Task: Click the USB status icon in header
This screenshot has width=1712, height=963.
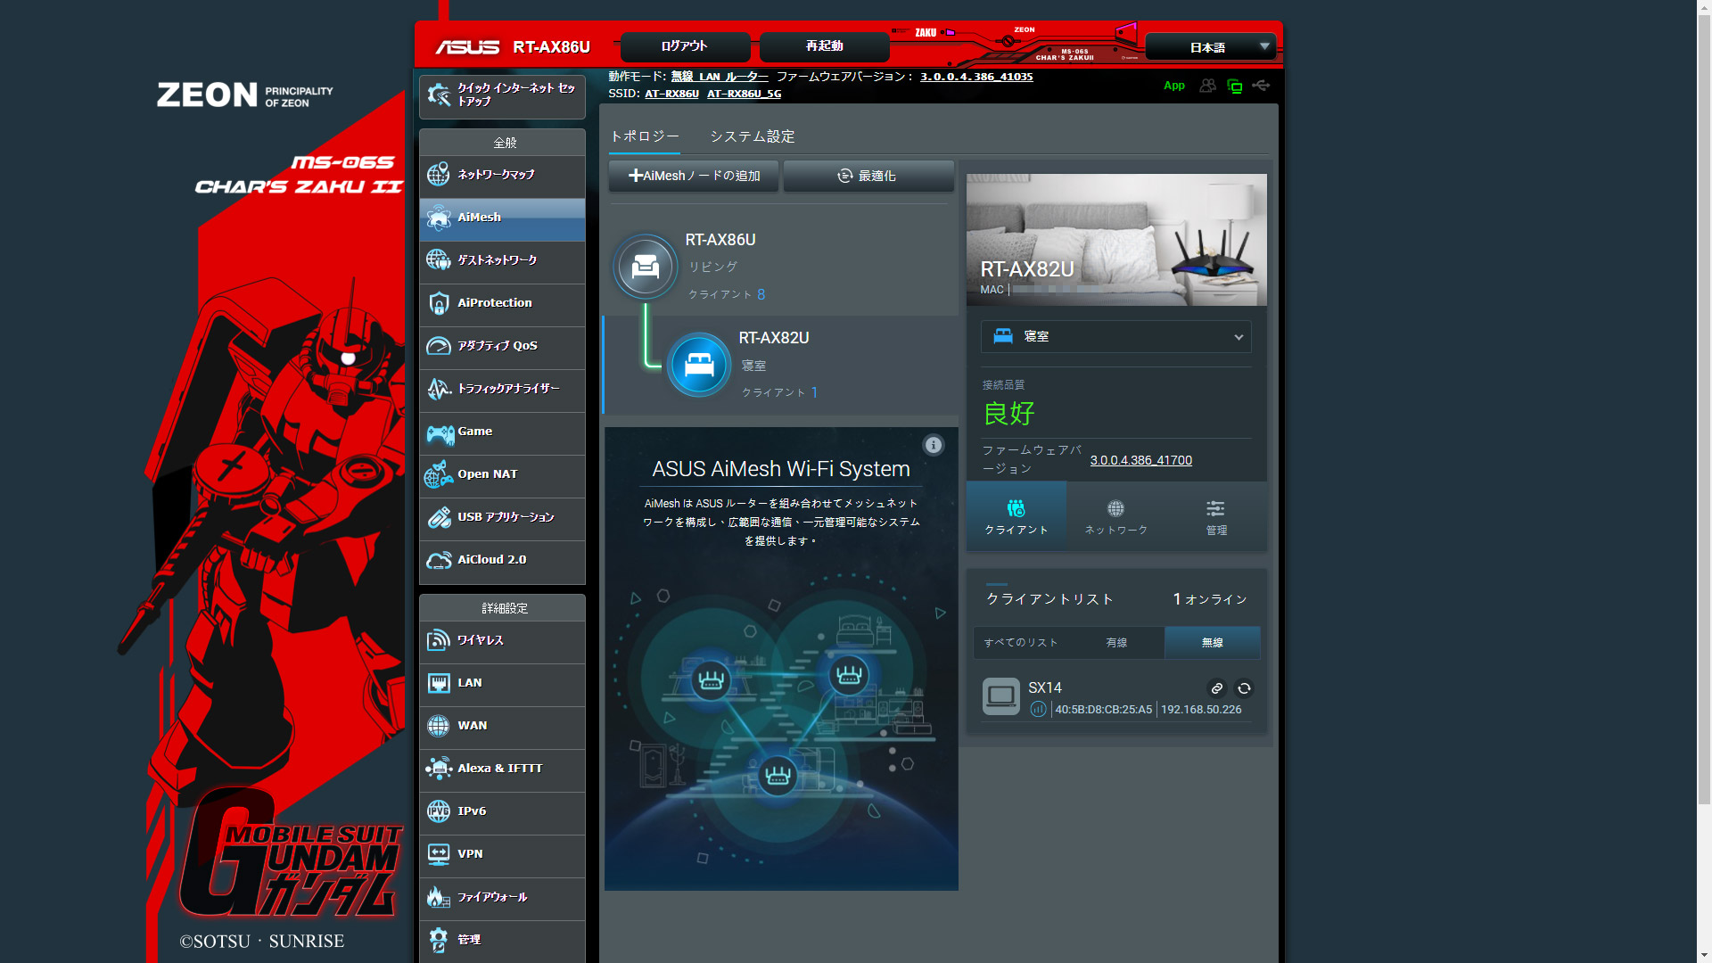Action: pos(1261,86)
